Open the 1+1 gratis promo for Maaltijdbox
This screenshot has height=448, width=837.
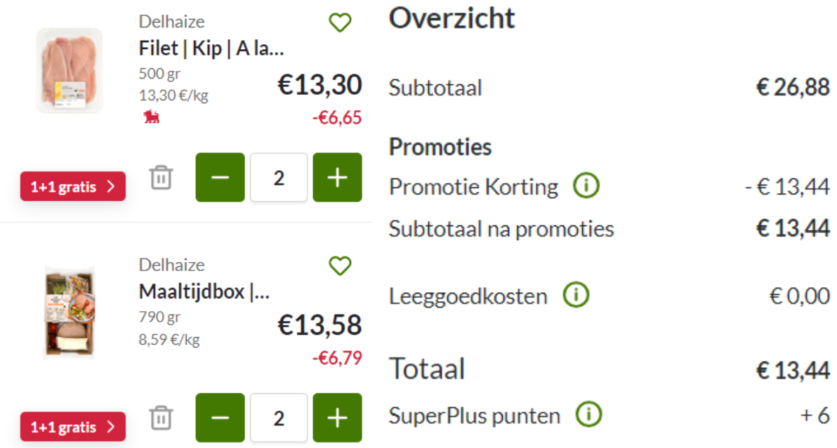(73, 427)
